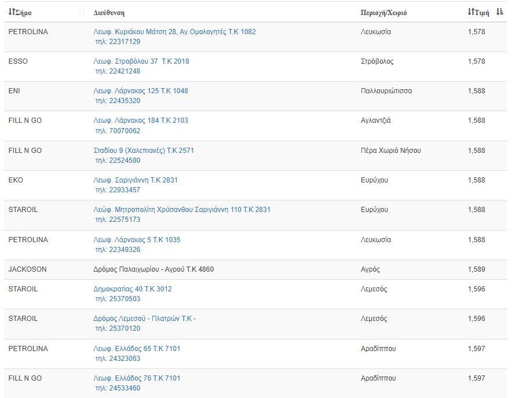The image size is (515, 398).
Task: Sort by the Διεύθυνση column header
Action: (x=109, y=13)
